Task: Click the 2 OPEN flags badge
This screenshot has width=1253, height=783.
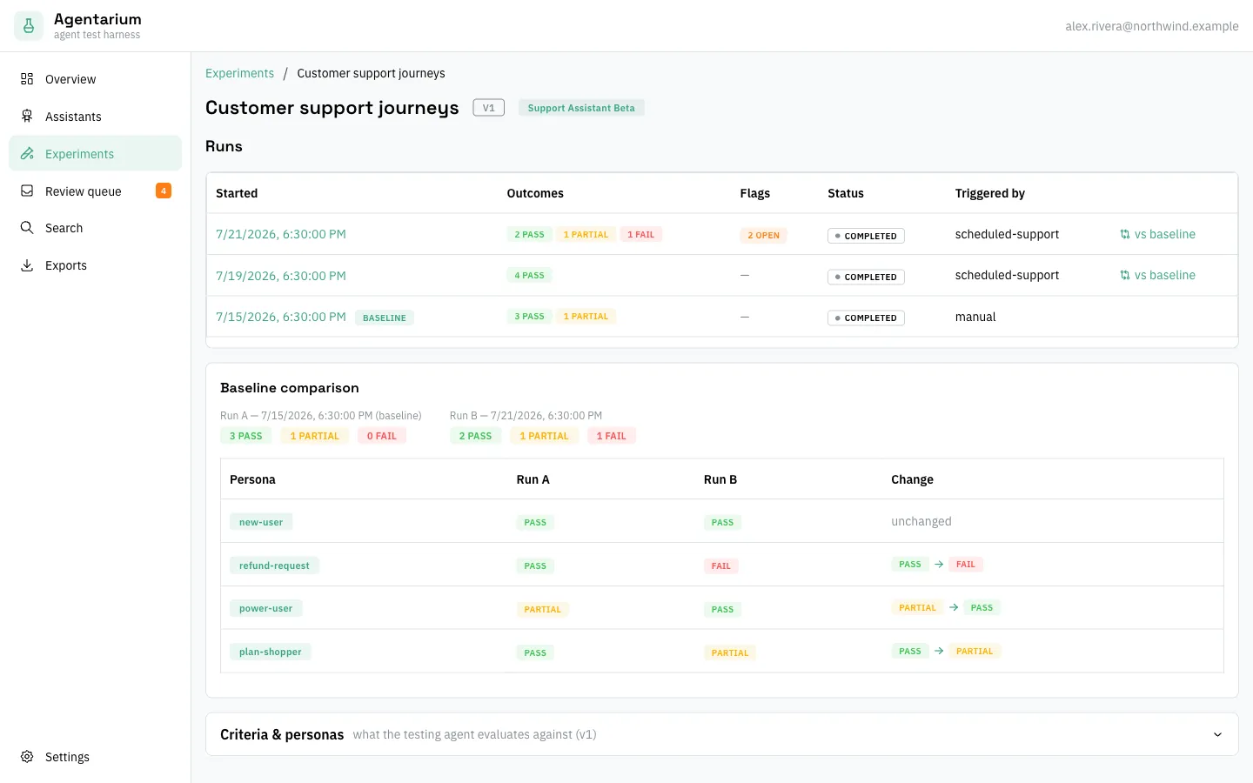Action: click(763, 235)
